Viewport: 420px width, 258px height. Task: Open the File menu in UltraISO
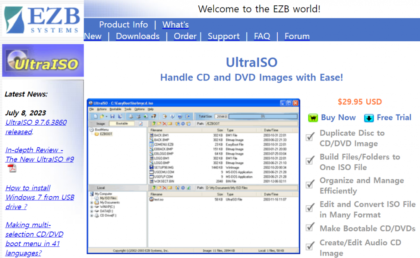point(91,109)
